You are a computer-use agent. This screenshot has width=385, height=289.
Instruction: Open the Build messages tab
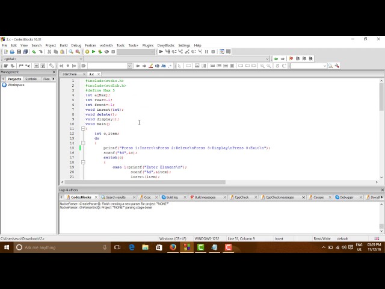click(x=205, y=197)
